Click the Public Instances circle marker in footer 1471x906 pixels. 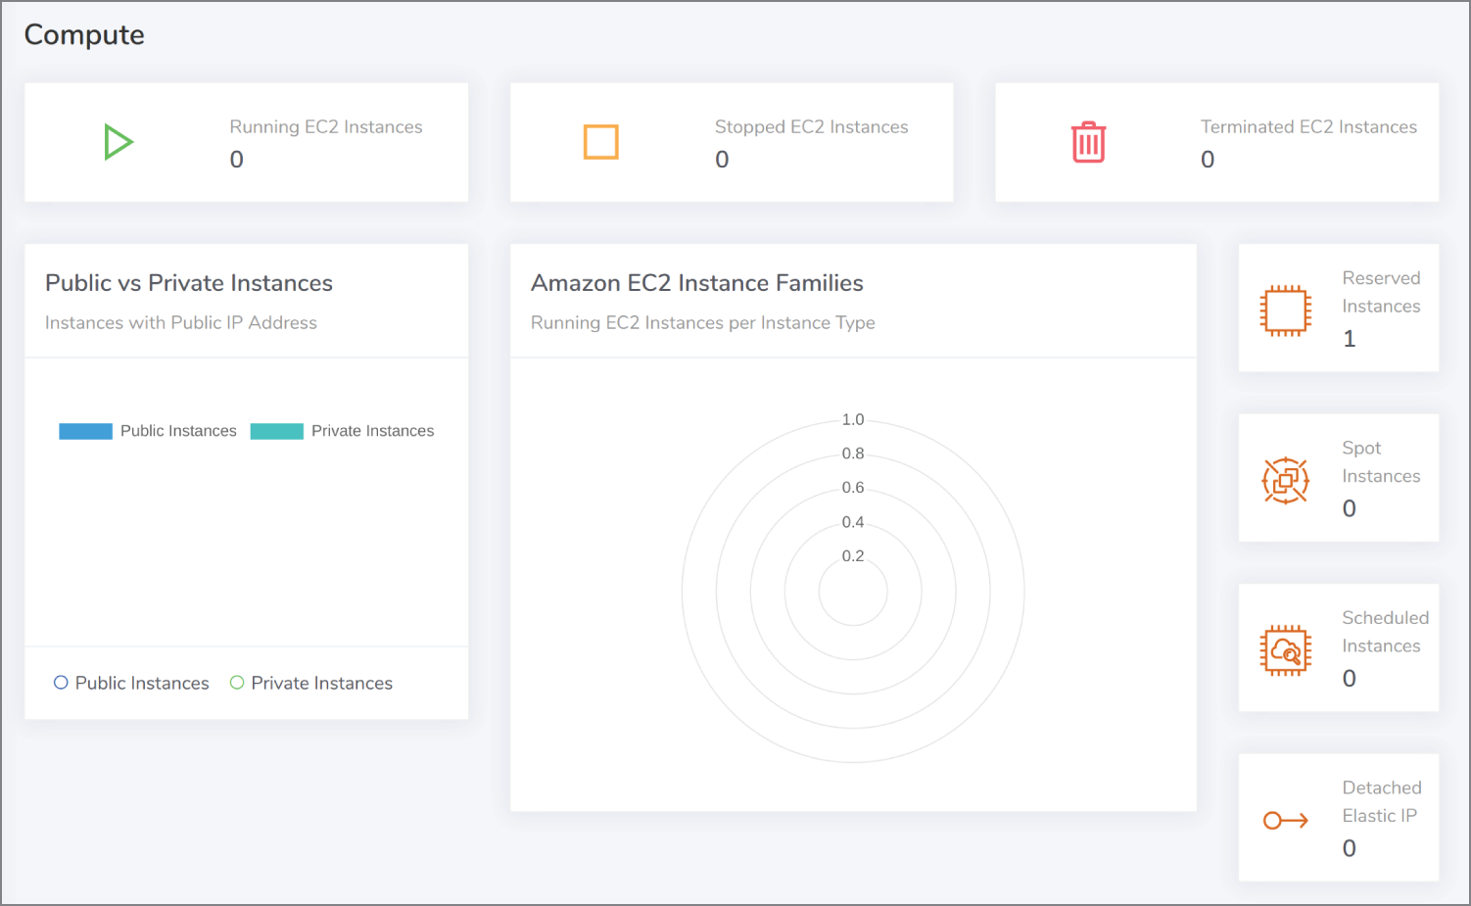click(x=61, y=683)
